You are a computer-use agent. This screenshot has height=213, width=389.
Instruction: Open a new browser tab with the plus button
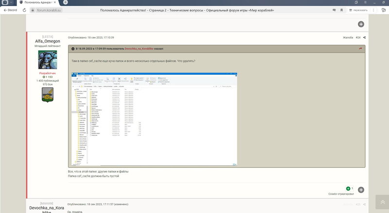(x=65, y=2)
